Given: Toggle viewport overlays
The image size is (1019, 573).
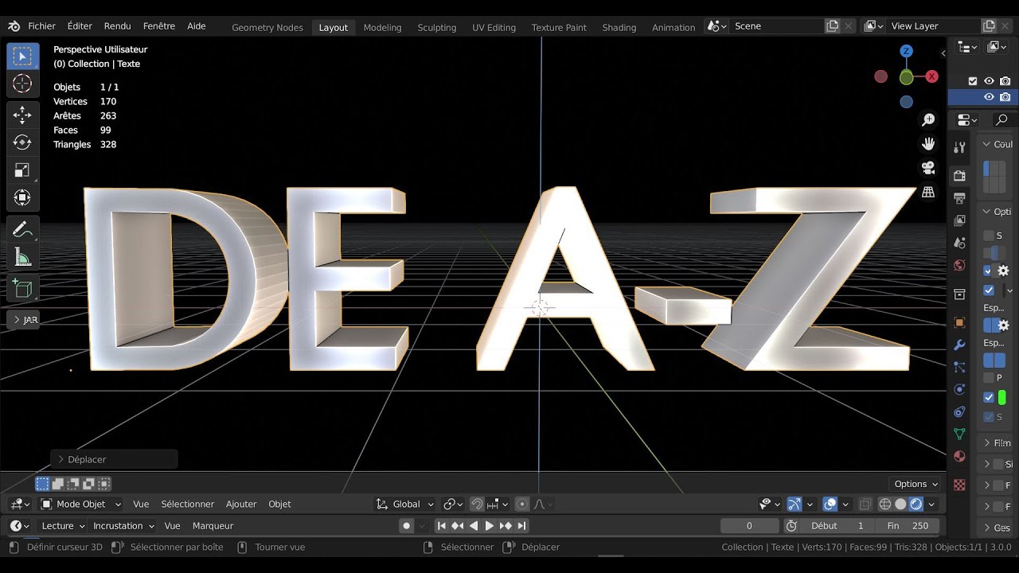Looking at the screenshot, I should point(830,504).
